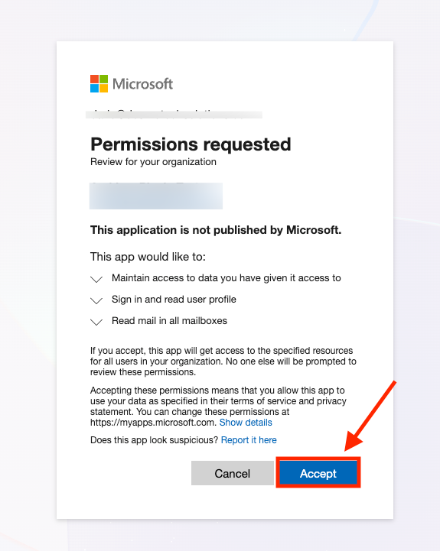Click the blurred account email line
440x551 pixels.
[x=174, y=114]
